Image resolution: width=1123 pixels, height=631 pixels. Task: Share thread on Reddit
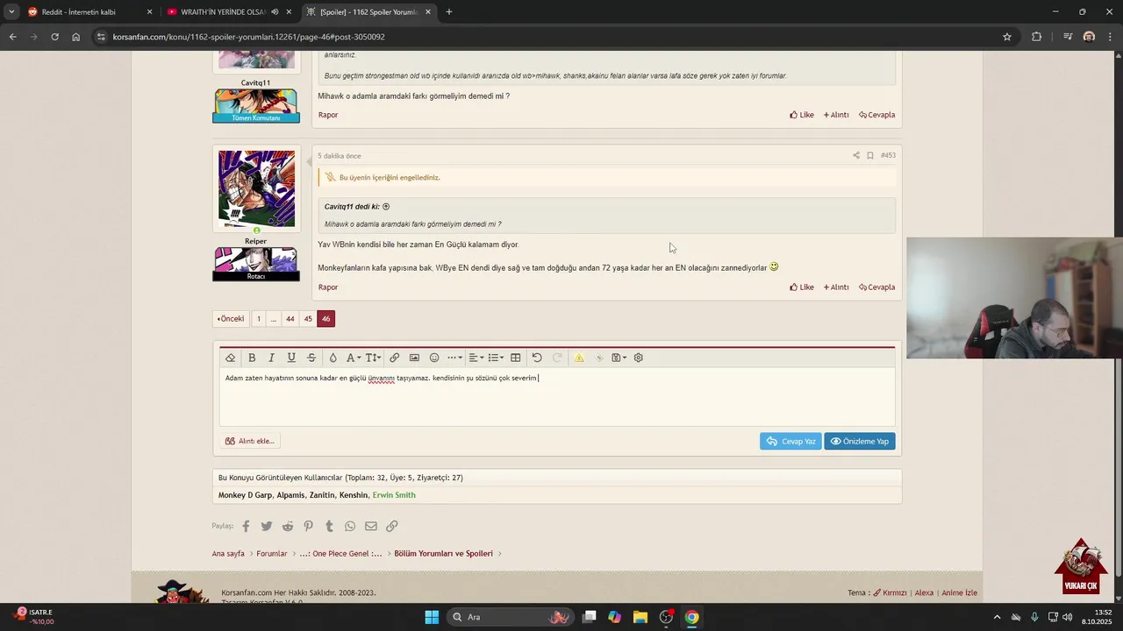[x=288, y=526]
